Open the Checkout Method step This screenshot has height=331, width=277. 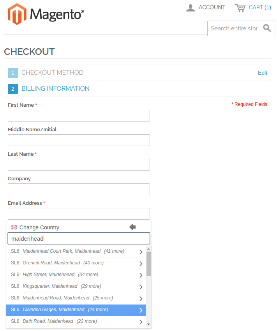click(x=52, y=72)
